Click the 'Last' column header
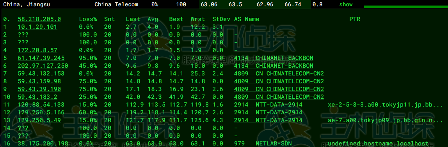This screenshot has height=147, width=448. (x=133, y=19)
